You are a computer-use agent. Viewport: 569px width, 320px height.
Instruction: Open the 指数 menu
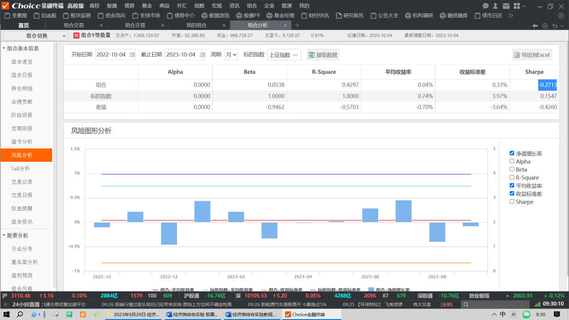point(199,6)
